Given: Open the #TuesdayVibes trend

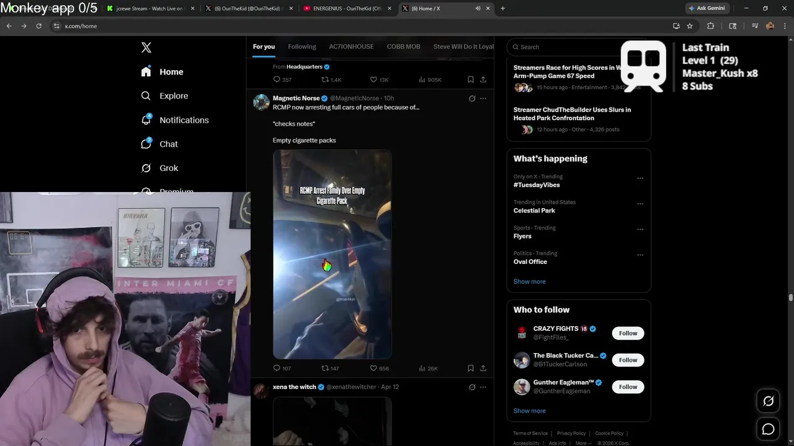Looking at the screenshot, I should point(537,185).
